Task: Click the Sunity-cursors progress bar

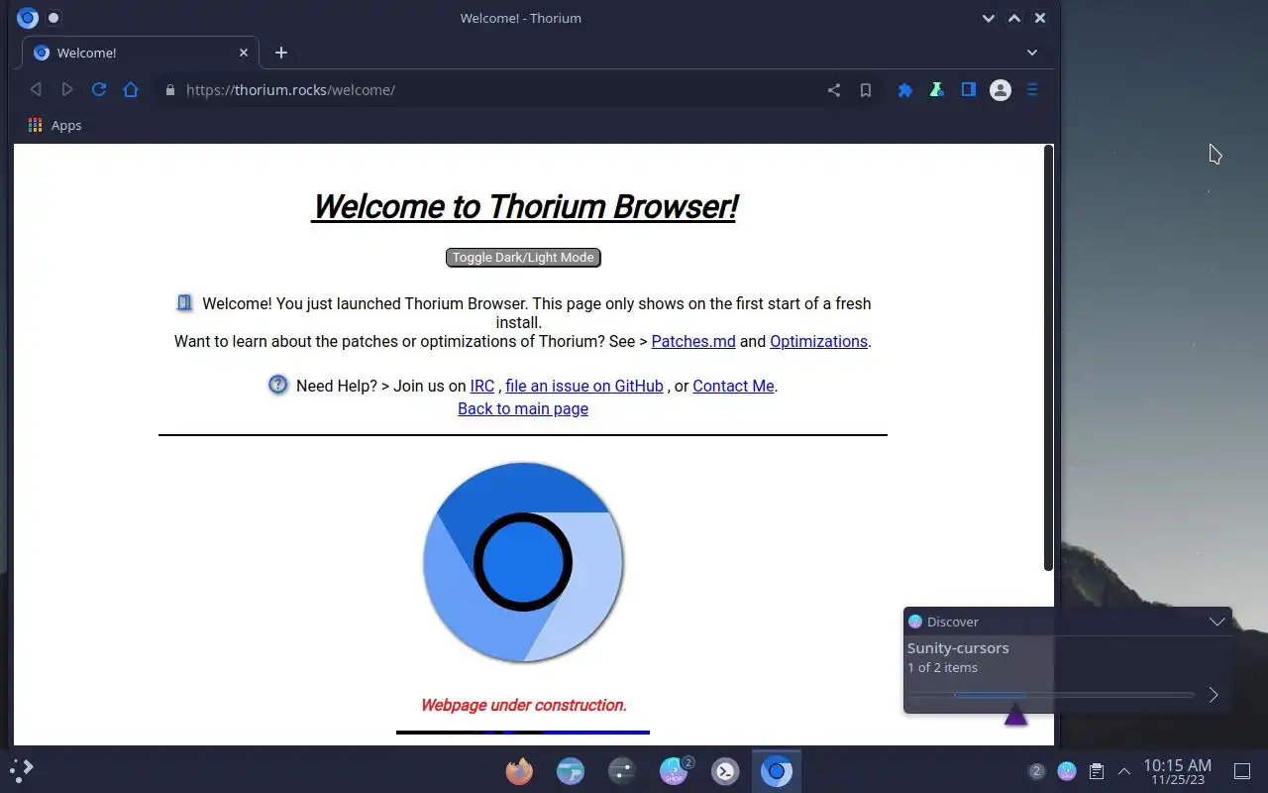Action: 1051,695
